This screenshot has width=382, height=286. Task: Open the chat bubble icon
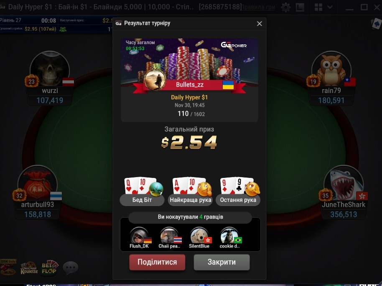pos(70,268)
